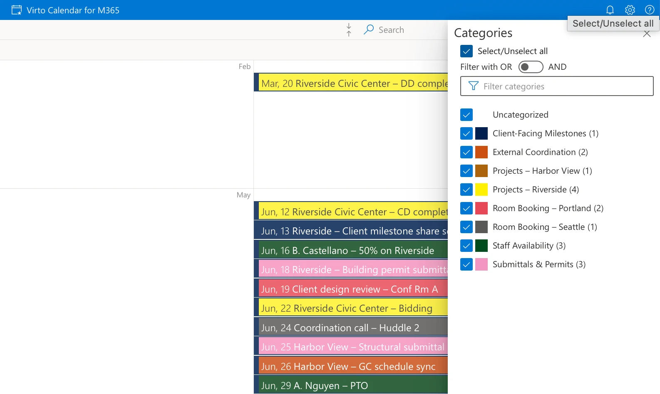Click the Submittals & Permits (3) label

coord(539,264)
